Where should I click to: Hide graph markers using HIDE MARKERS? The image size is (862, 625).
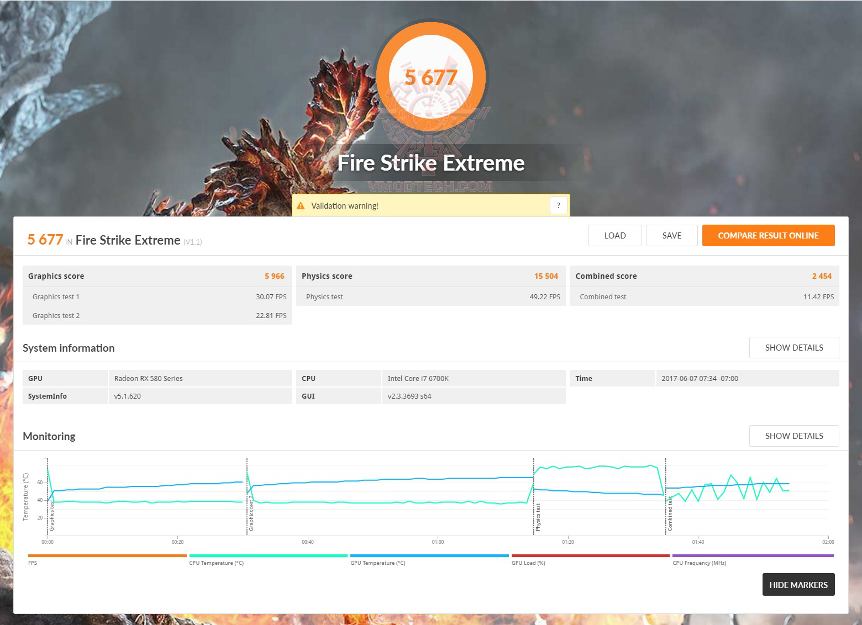pyautogui.click(x=798, y=584)
